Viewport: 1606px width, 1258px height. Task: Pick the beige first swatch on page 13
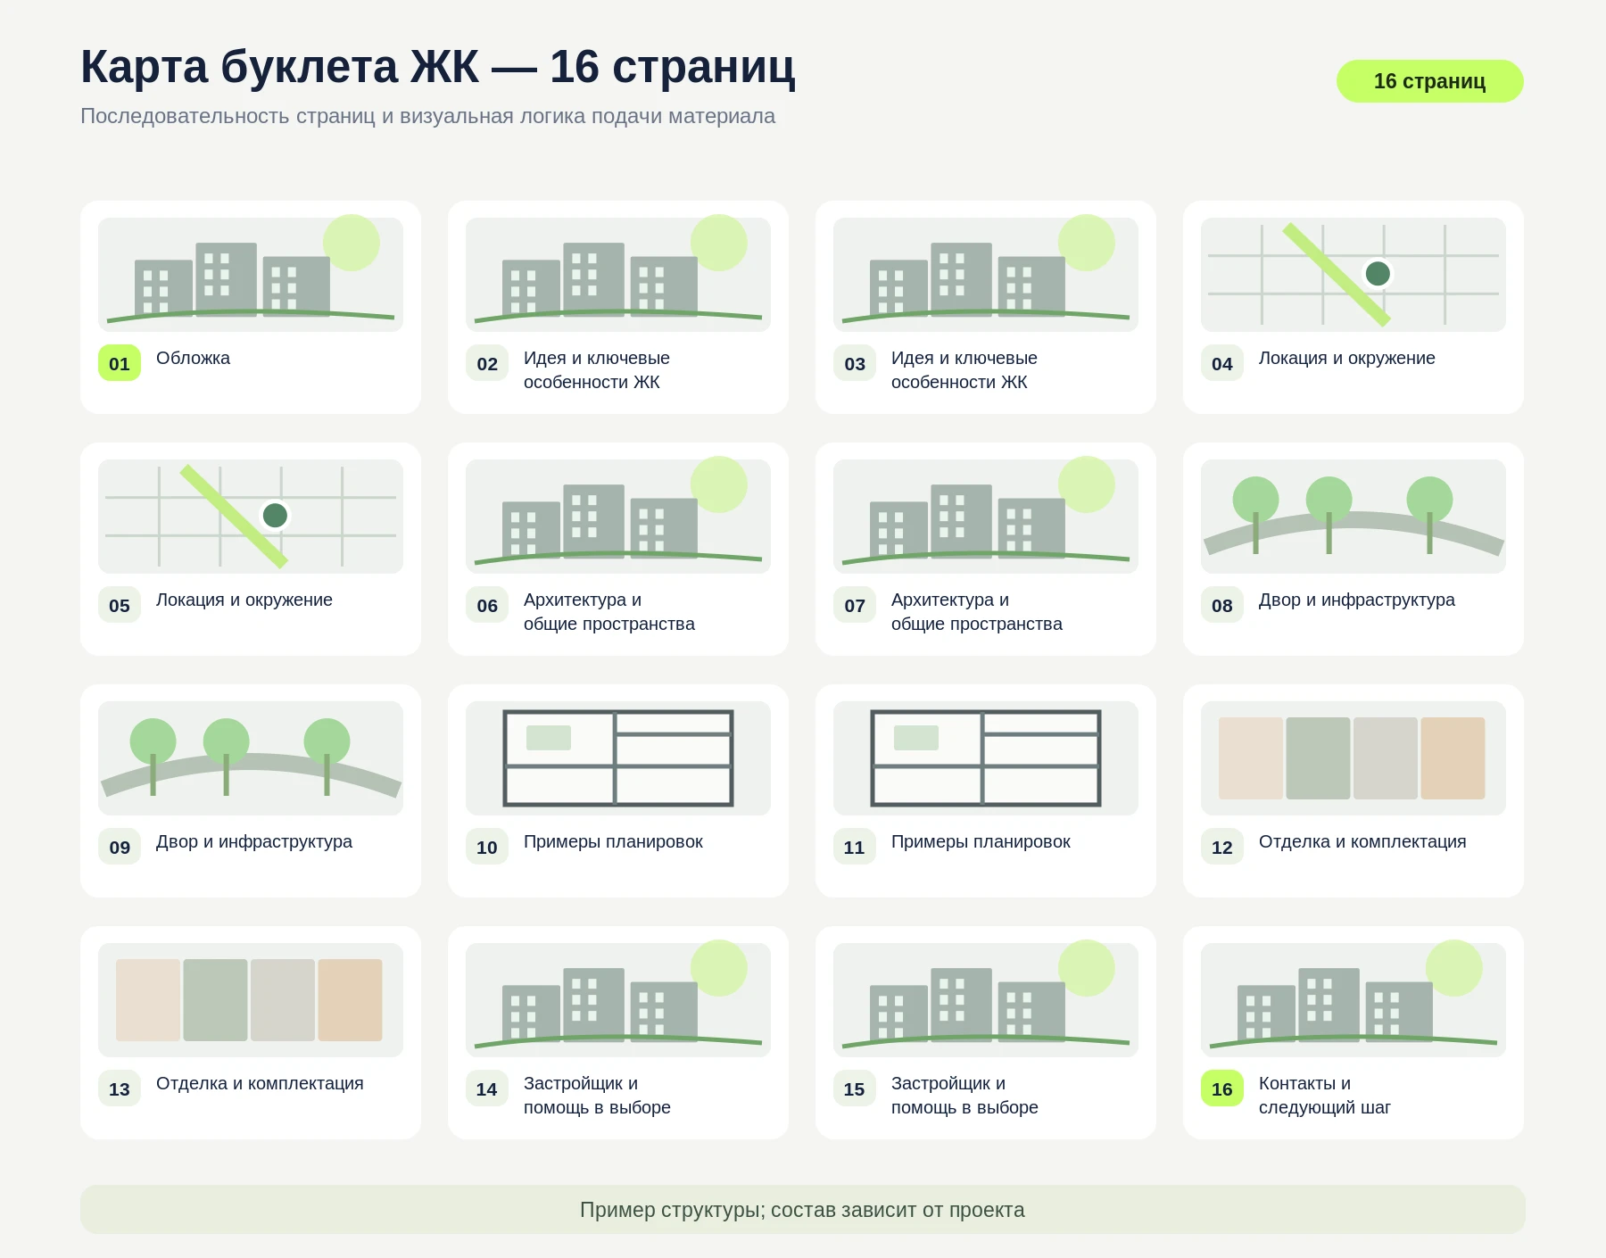point(148,1000)
